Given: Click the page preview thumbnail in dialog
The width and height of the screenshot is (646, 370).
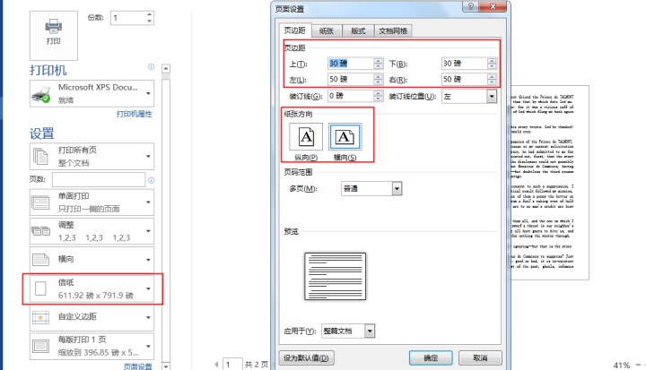Looking at the screenshot, I should (335, 276).
